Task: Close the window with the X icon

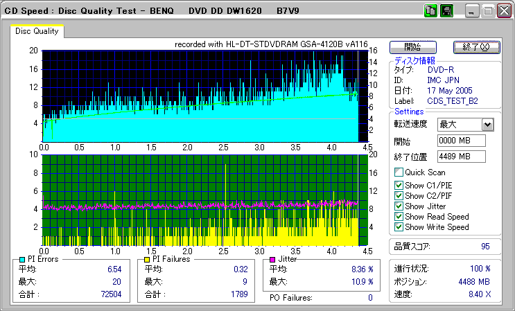Action: coord(503,12)
